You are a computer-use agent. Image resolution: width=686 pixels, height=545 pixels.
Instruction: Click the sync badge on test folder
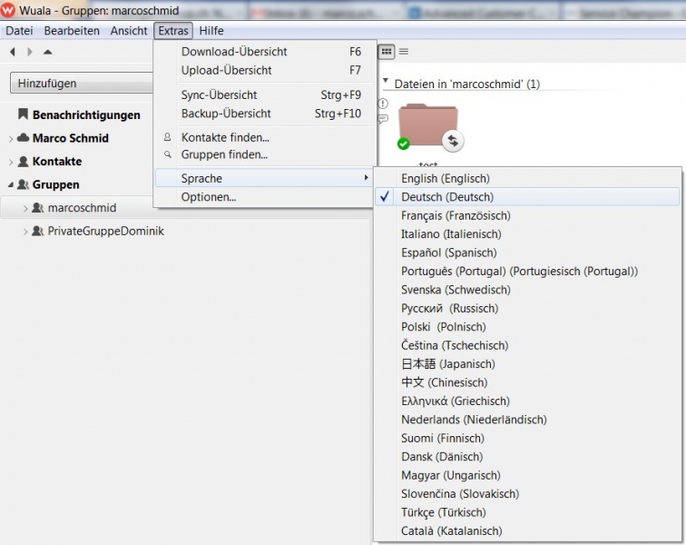click(453, 141)
